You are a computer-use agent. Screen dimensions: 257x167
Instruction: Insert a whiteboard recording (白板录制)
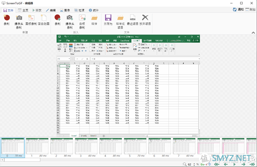coord(82,22)
